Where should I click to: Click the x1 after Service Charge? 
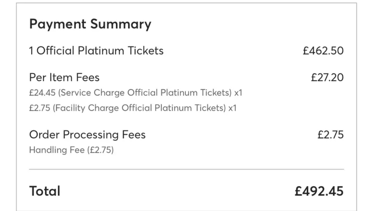pyautogui.click(x=238, y=93)
